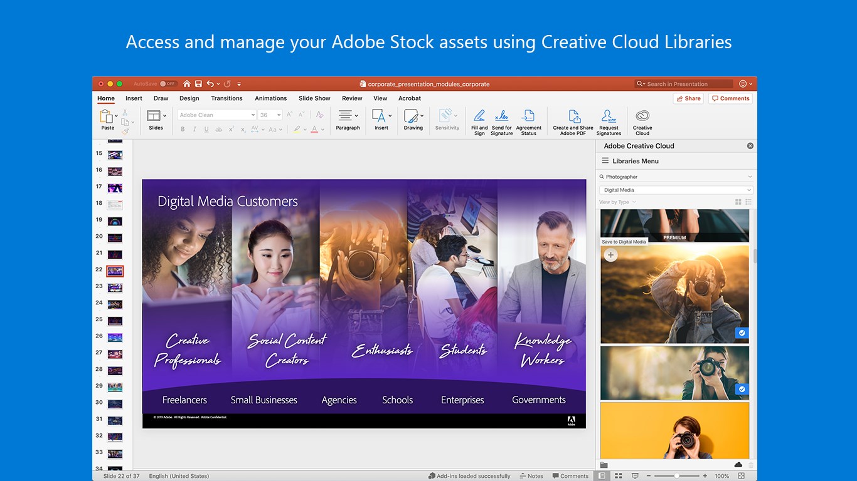
Task: Click the Share button
Action: (x=688, y=98)
